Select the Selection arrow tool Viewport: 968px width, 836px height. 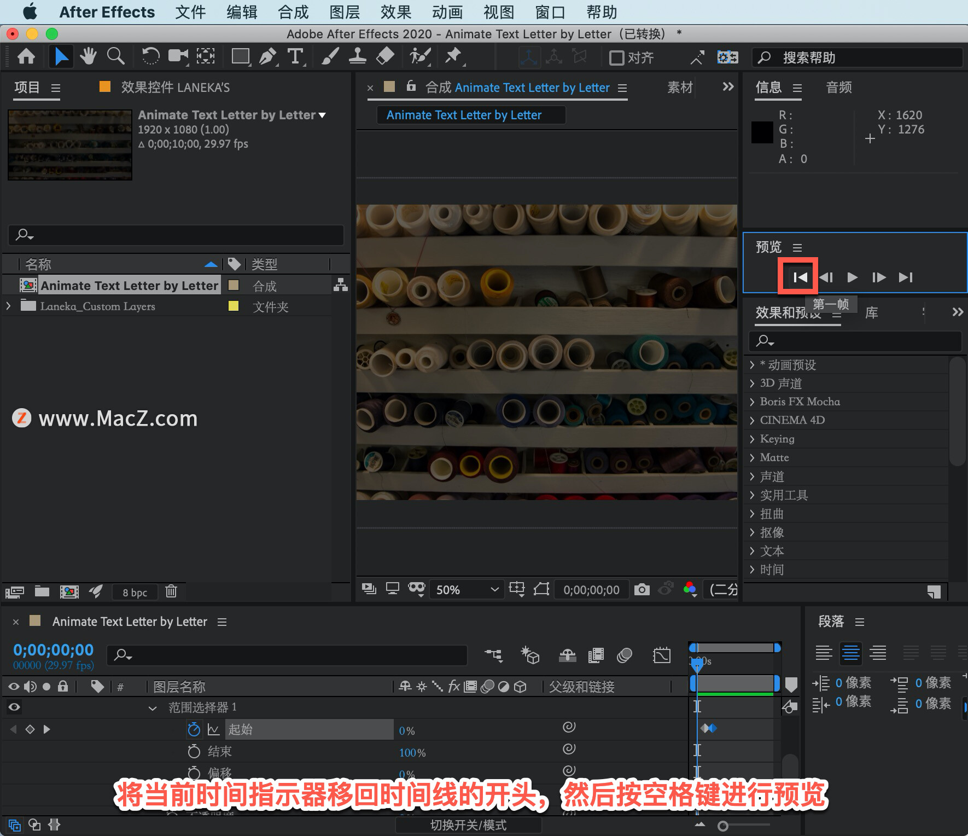61,57
